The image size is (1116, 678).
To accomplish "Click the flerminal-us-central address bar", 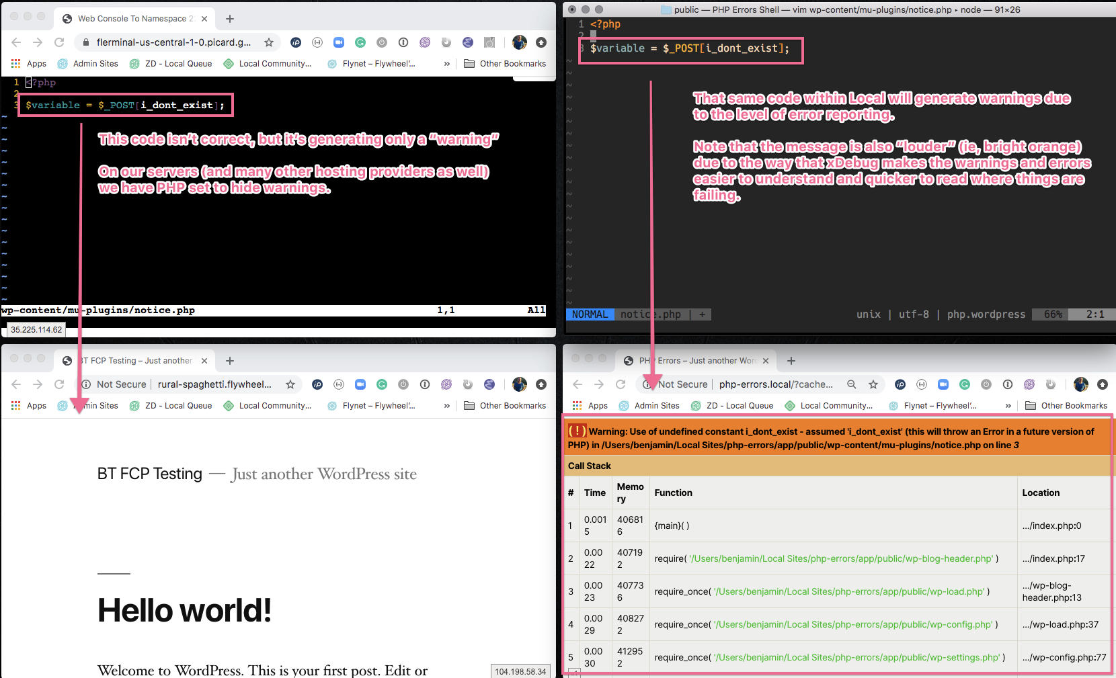I will (173, 42).
